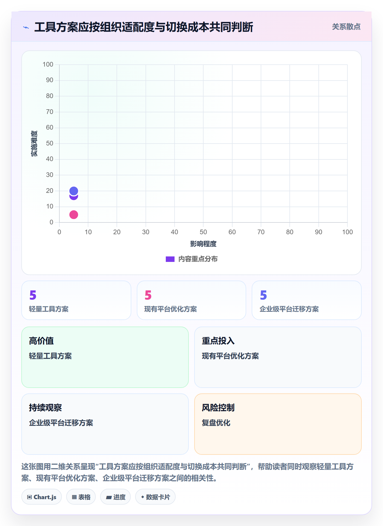Click the pink 5 above 现有平台优化方案
This screenshot has height=526, width=383.
click(x=148, y=295)
